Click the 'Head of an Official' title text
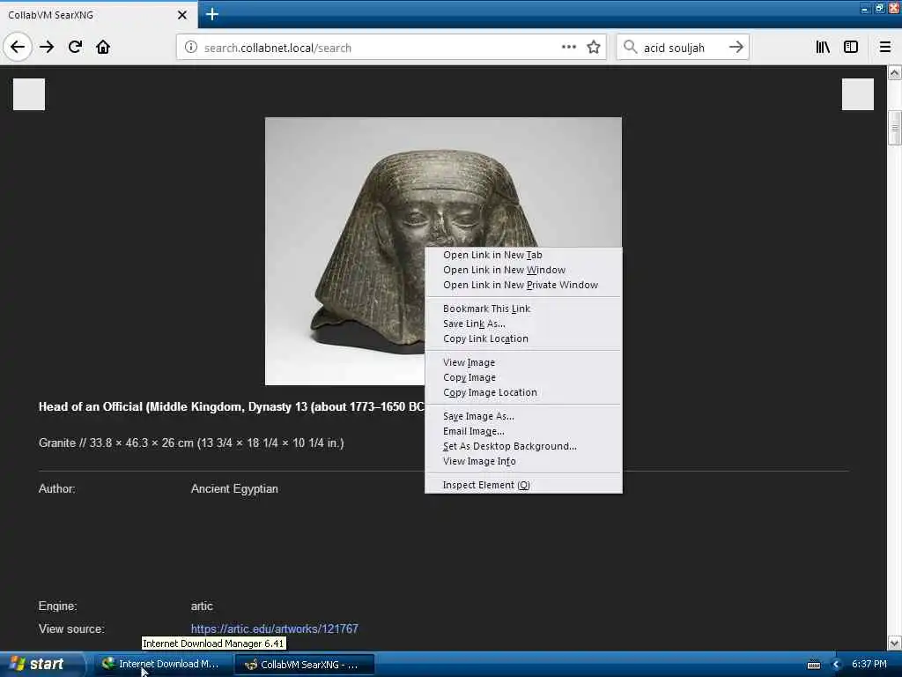This screenshot has width=902, height=677. pos(232,407)
